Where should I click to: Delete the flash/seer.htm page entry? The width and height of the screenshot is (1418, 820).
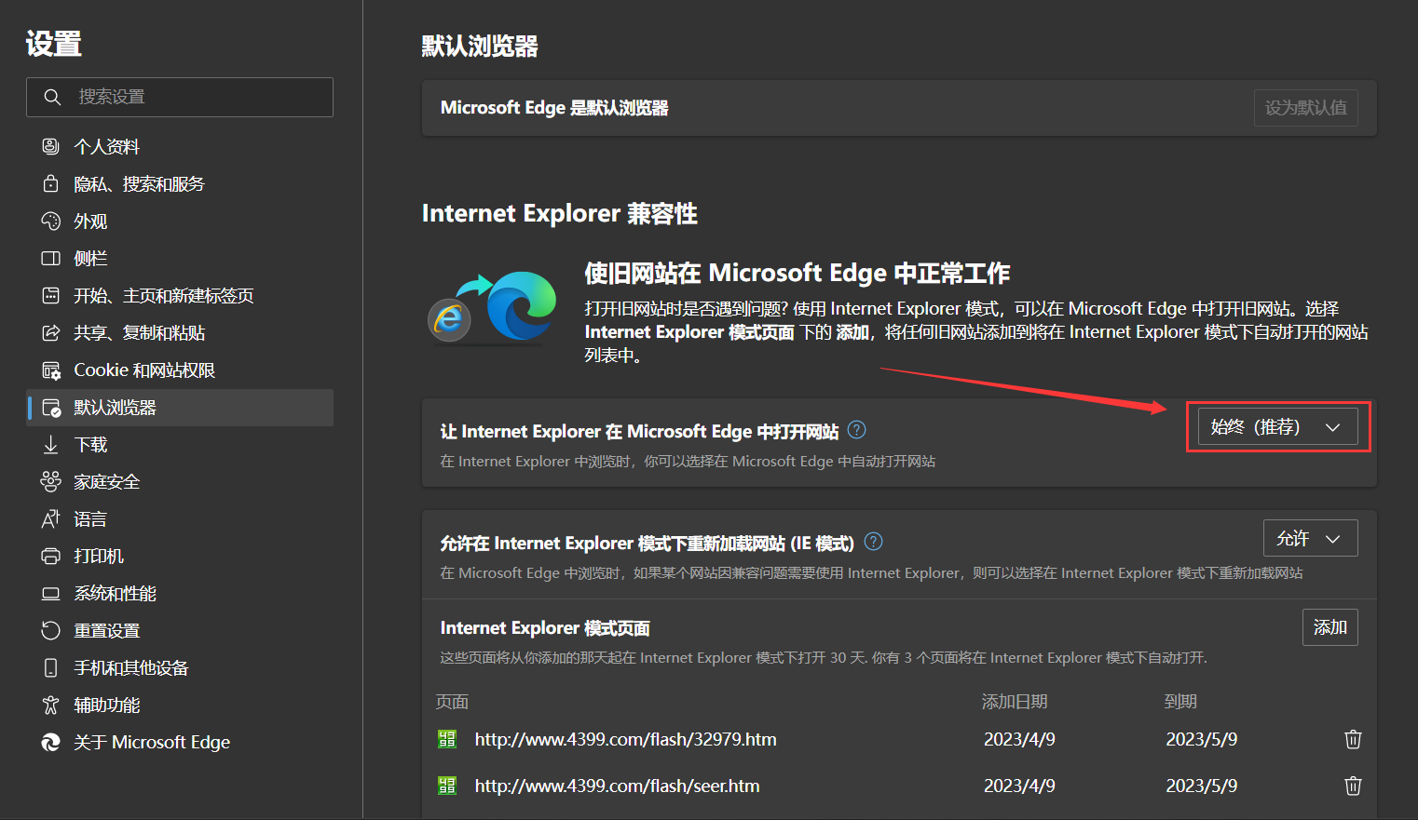coord(1353,786)
